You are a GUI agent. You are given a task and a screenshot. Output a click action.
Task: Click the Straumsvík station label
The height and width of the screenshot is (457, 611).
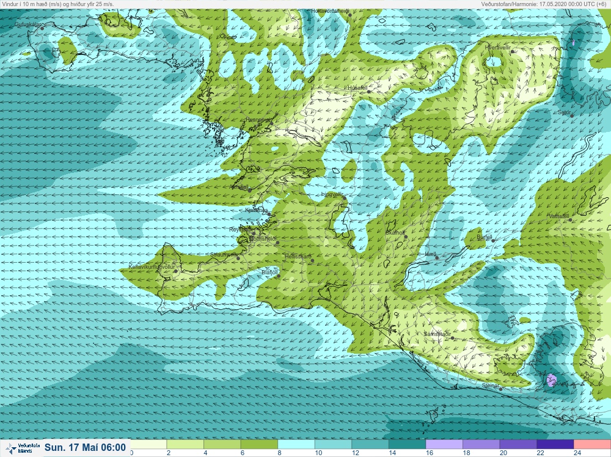click(x=224, y=255)
